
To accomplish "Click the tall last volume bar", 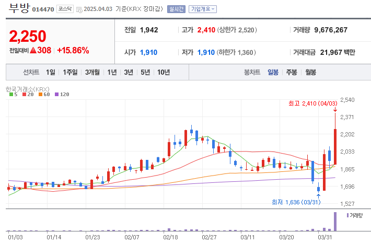I will tap(335, 222).
